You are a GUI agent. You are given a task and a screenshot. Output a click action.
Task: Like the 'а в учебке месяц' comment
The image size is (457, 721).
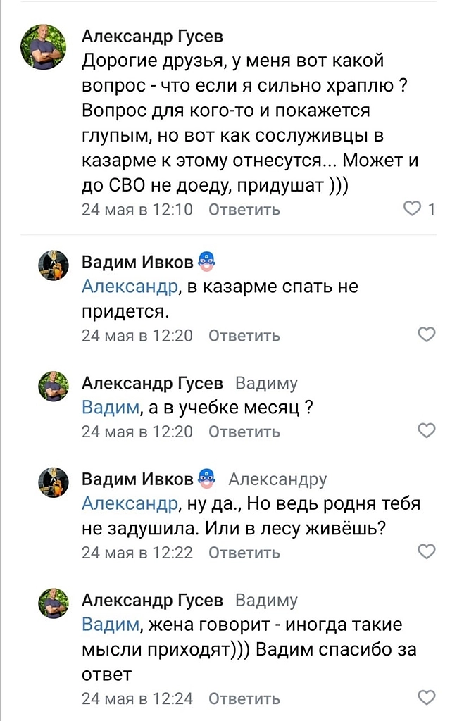tap(427, 430)
